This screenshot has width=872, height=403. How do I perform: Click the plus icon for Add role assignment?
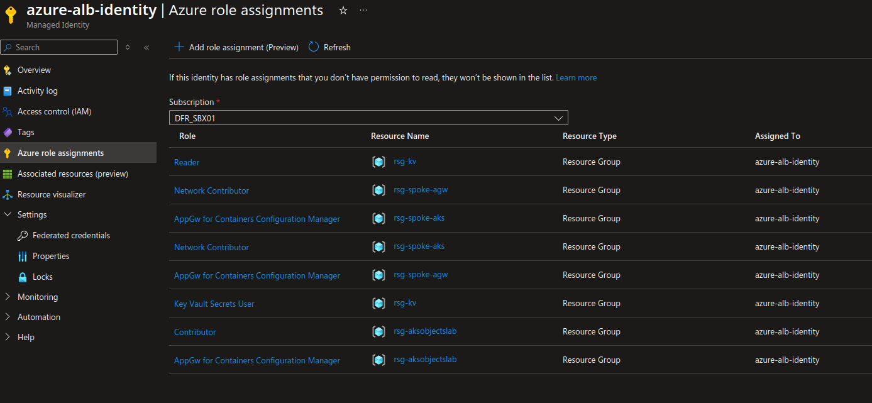[179, 47]
